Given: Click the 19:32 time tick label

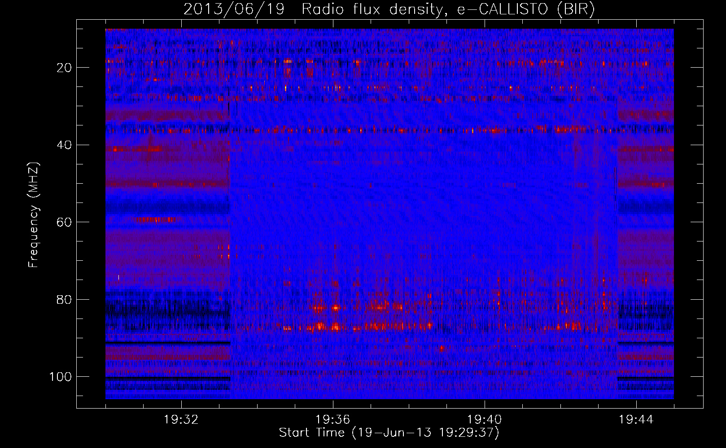Looking at the screenshot, I should click(181, 420).
